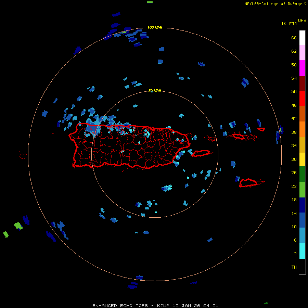The width and height of the screenshot is (308, 308).
Task: Pick the black TH threshold swatch
Action: pos(302,266)
